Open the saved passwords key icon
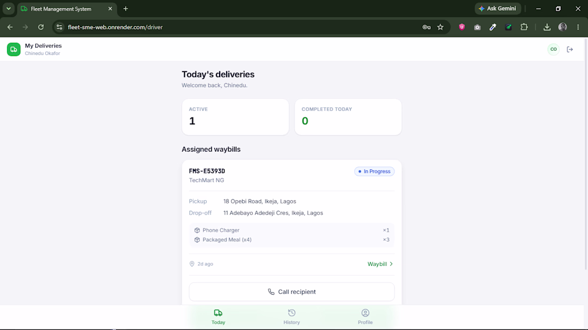588x330 pixels. pos(427,27)
